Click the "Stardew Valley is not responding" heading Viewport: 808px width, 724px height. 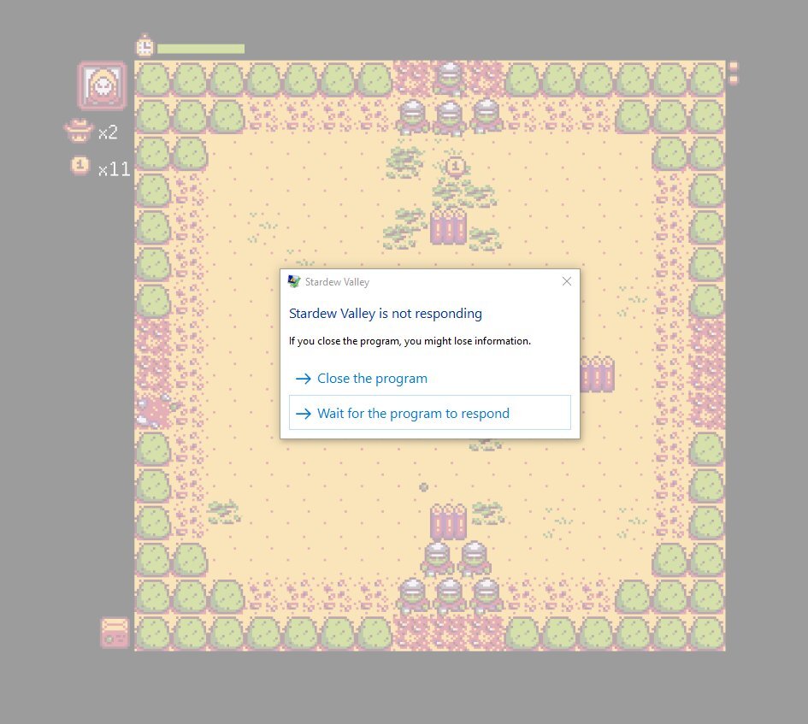tap(386, 314)
